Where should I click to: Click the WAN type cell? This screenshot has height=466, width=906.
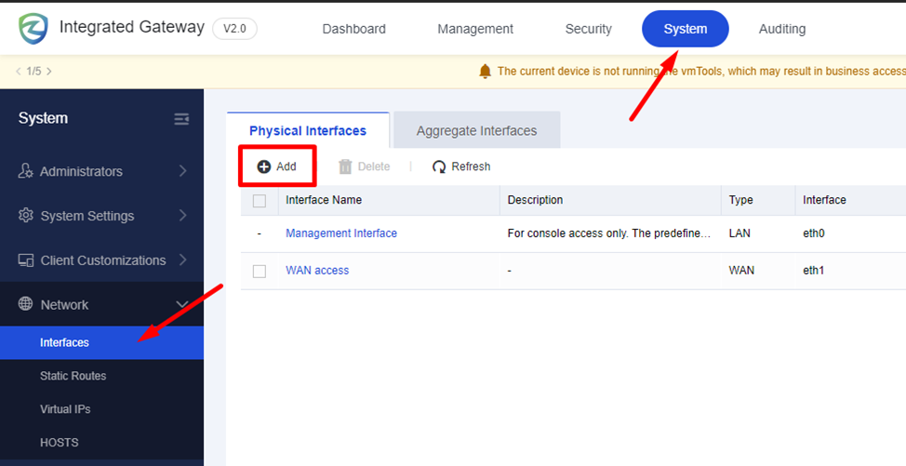pos(741,271)
